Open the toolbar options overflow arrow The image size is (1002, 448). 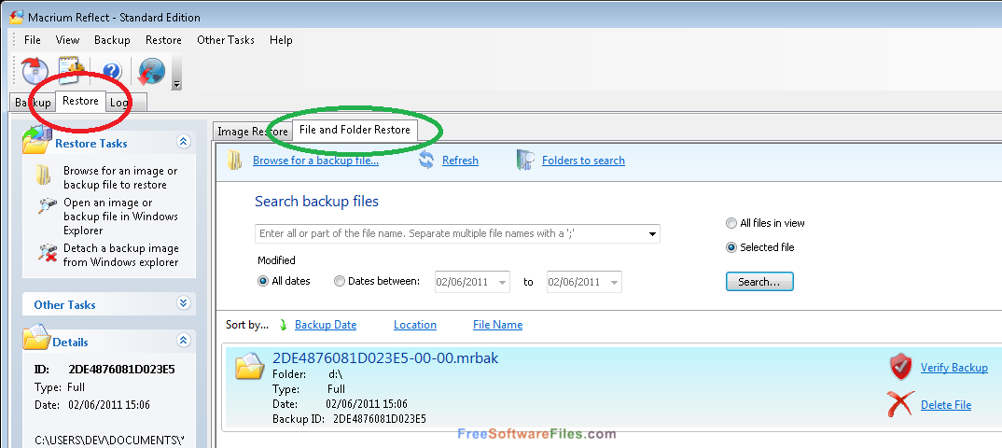coord(177,84)
